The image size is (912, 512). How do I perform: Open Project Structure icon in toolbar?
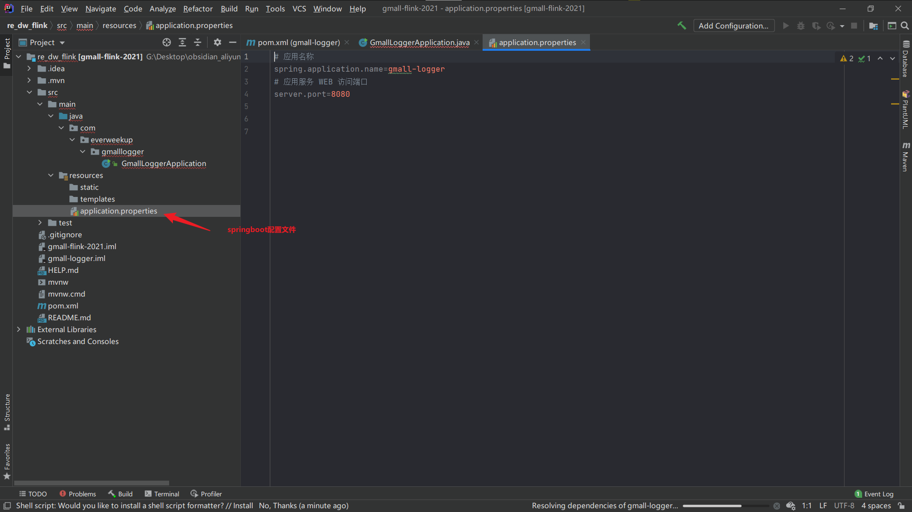click(873, 26)
